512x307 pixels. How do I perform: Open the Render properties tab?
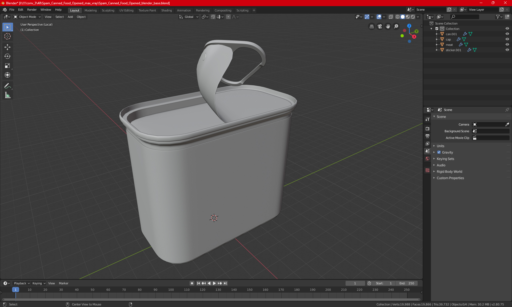pos(427,128)
